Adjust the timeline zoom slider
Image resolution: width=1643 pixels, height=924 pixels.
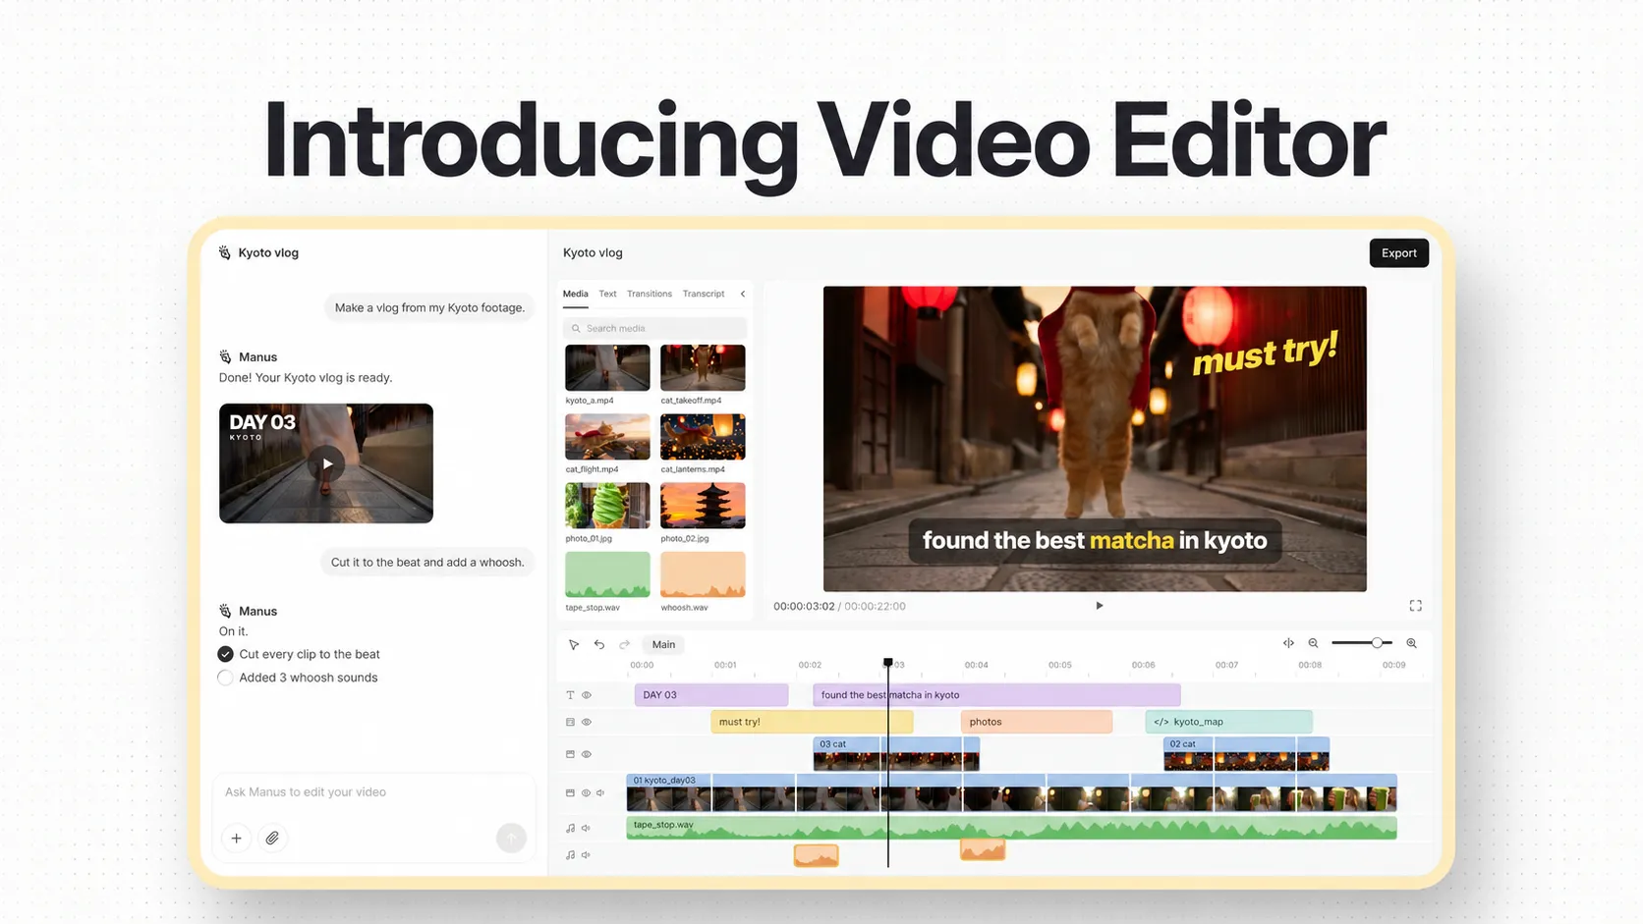tap(1377, 643)
